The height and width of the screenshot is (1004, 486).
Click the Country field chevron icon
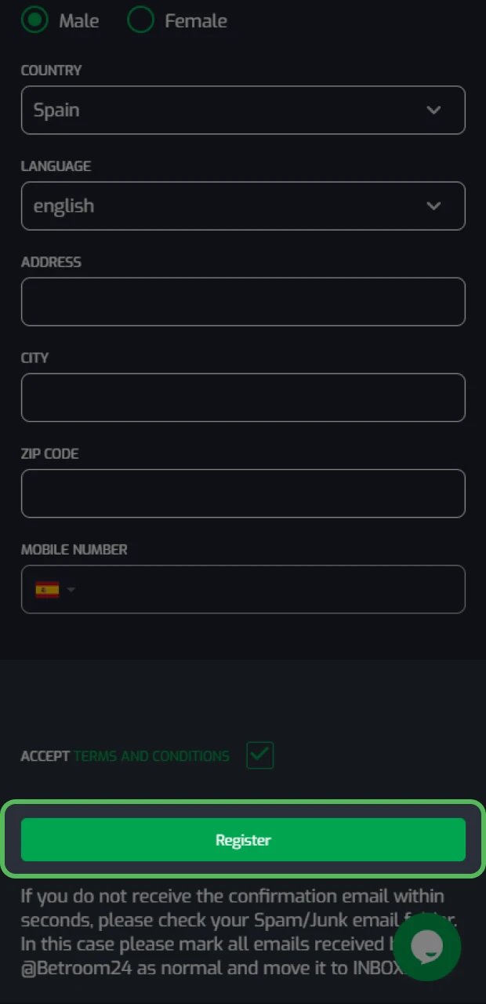(433, 110)
